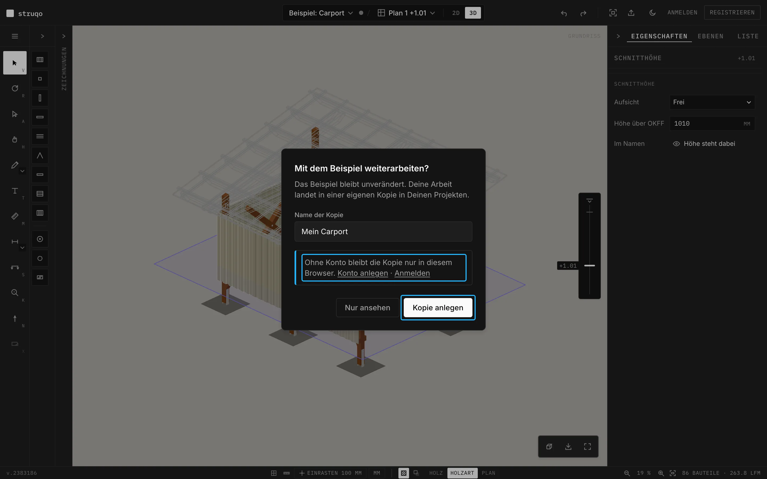Click the download icon in viewport toolbar
Viewport: 767px width, 479px height.
568,446
